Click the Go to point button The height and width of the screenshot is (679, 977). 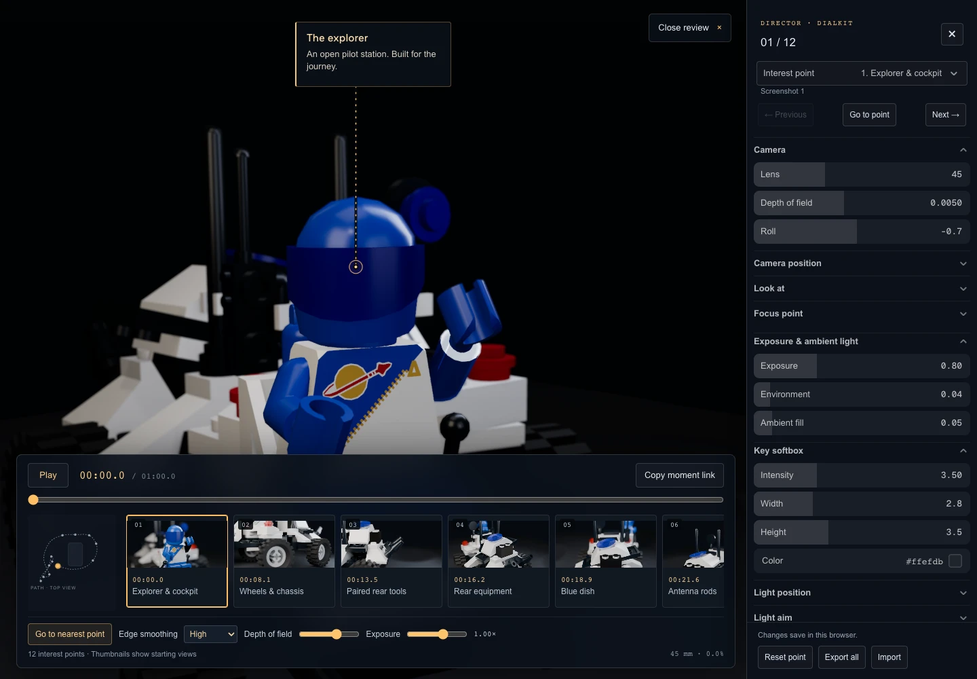869,115
